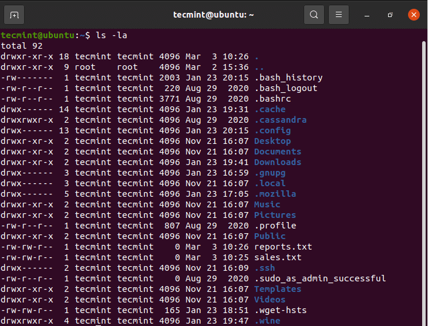Click the .cassandra directory entry
428x326 pixels.
280,120
